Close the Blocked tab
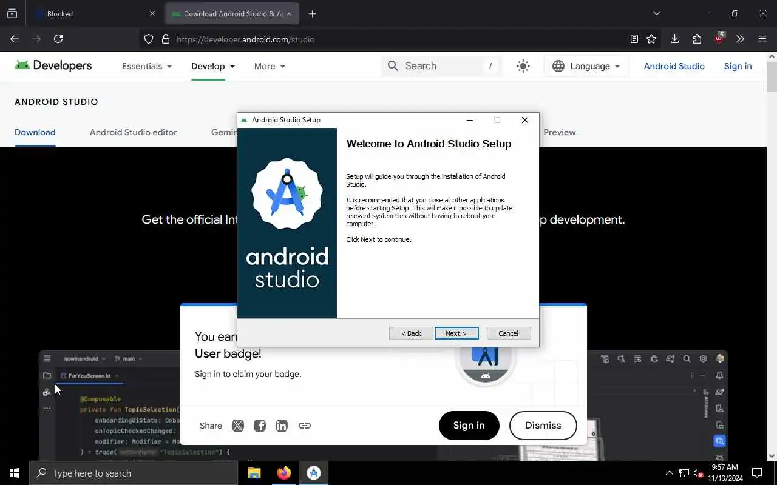Screen dimensions: 777x485 click(152, 13)
